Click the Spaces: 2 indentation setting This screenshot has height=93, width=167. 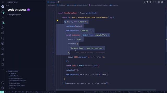pos(113,92)
